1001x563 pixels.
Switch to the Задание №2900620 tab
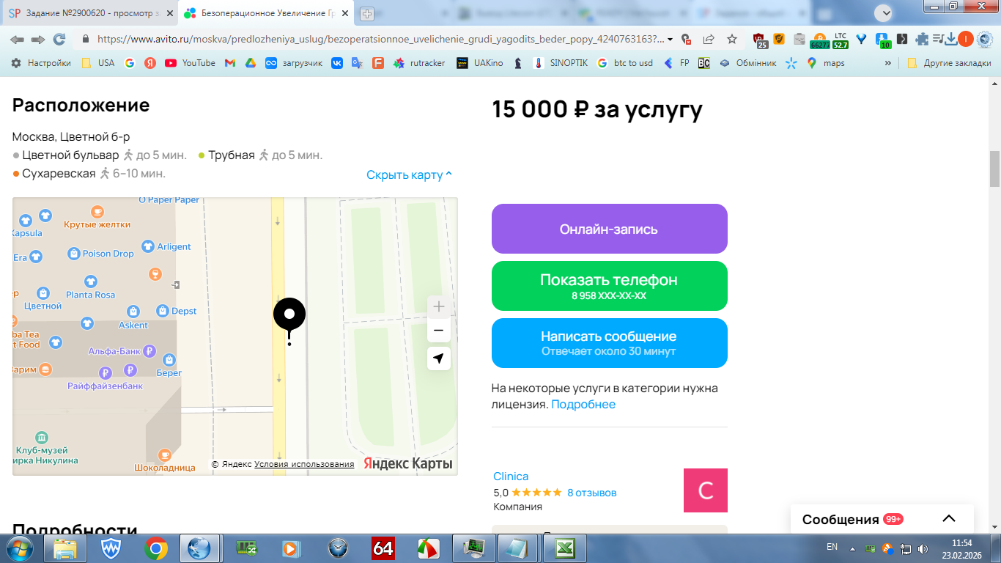point(91,13)
